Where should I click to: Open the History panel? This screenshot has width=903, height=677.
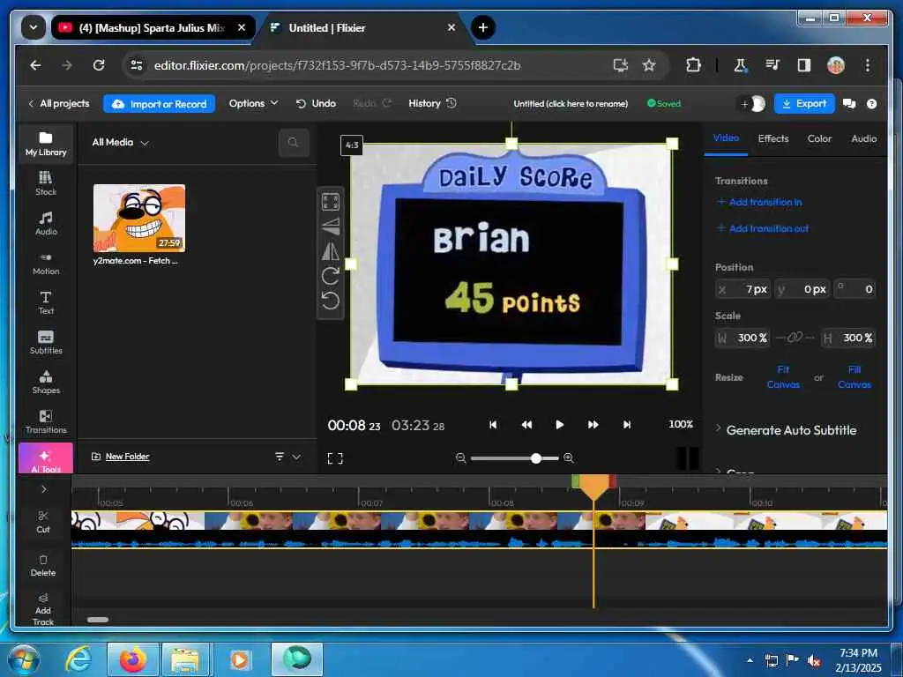click(432, 104)
